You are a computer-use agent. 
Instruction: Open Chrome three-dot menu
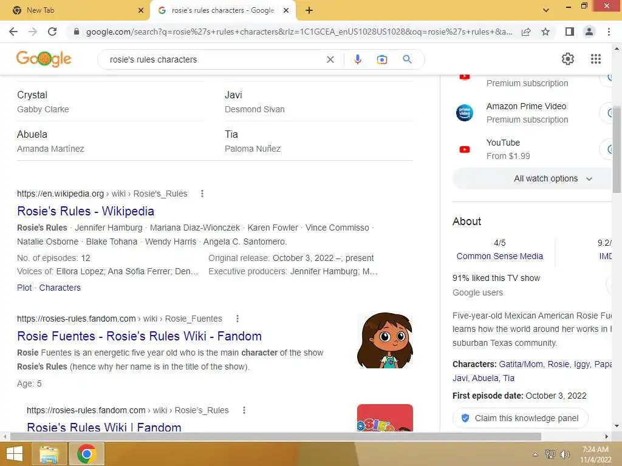(609, 32)
